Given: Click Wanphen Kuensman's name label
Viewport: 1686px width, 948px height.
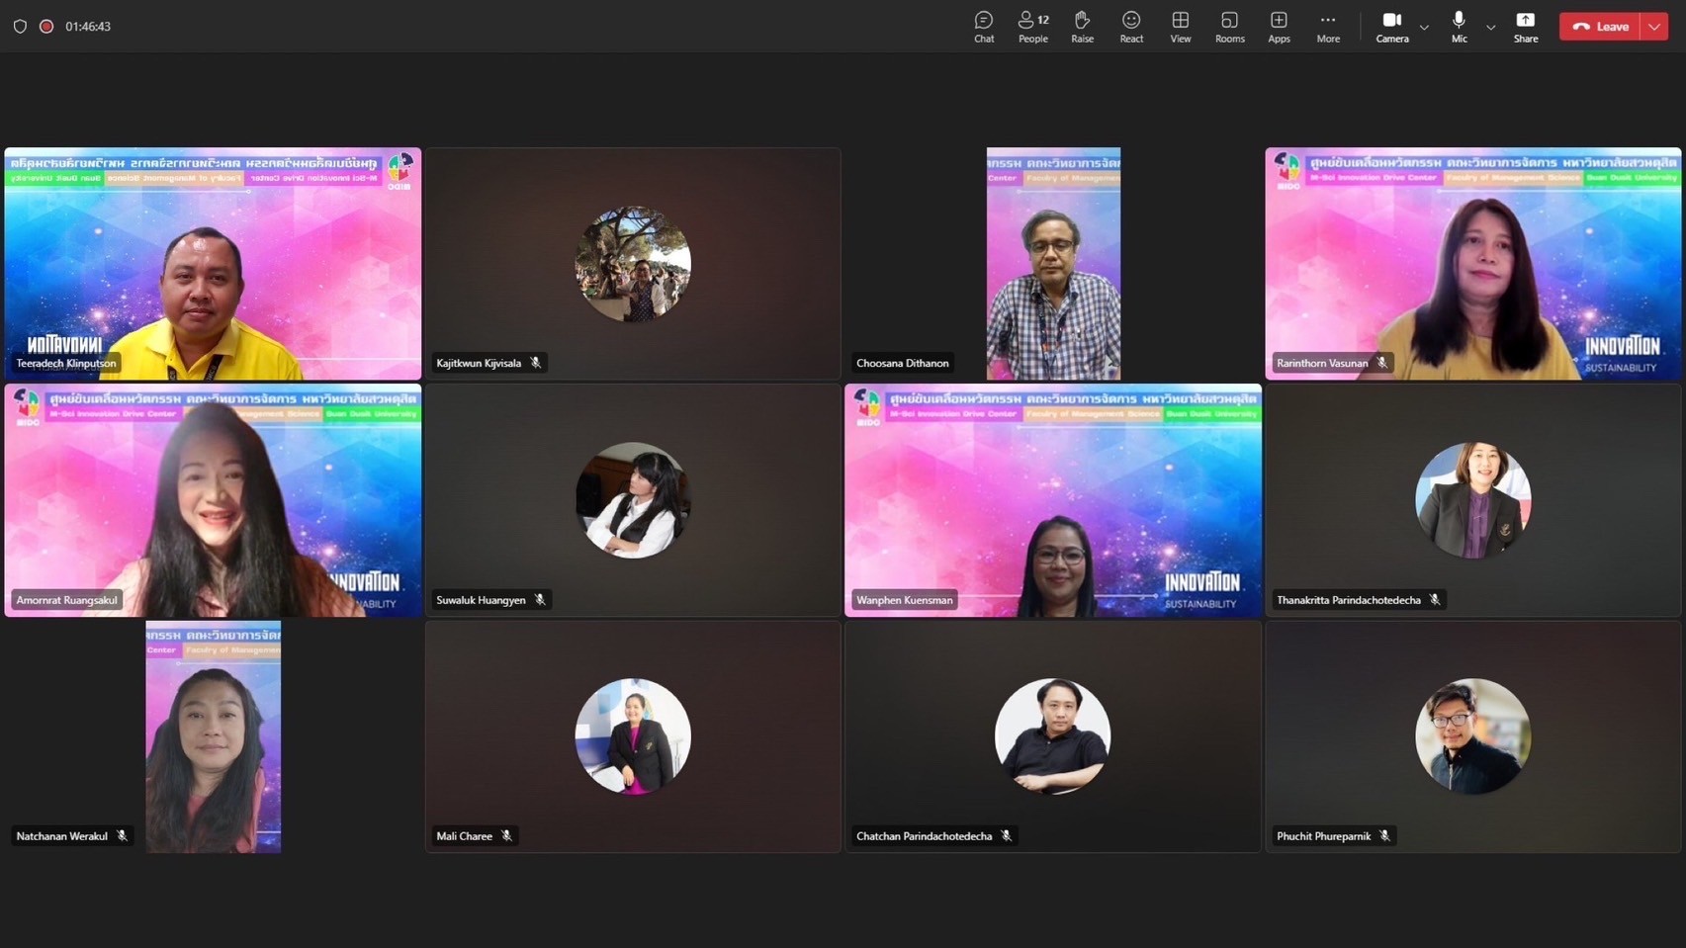Looking at the screenshot, I should 904,600.
